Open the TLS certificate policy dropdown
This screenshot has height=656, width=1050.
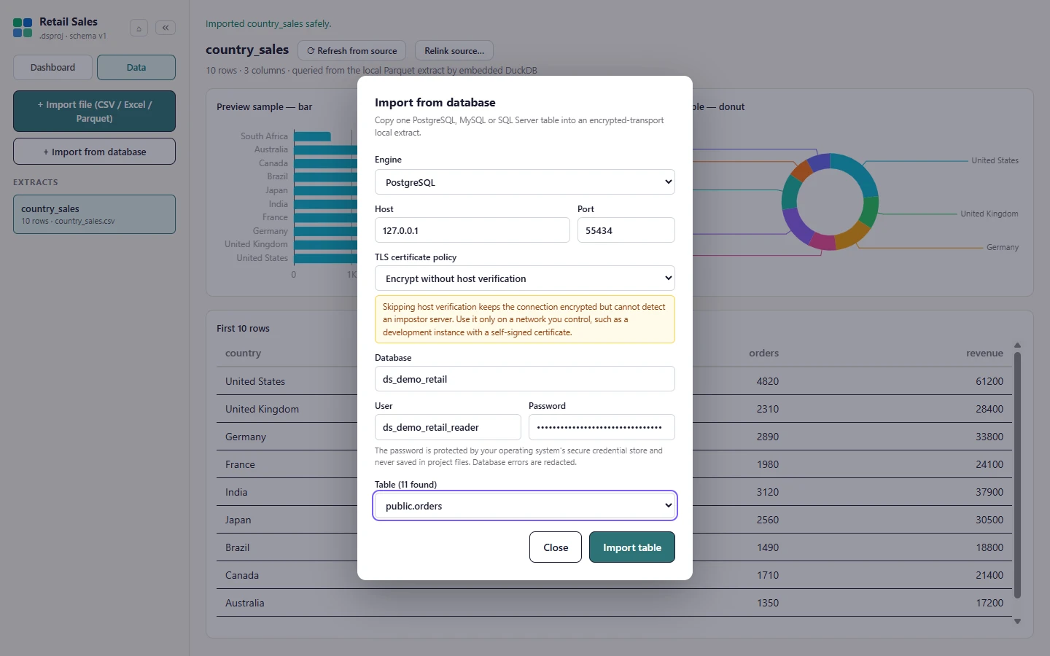tap(525, 278)
